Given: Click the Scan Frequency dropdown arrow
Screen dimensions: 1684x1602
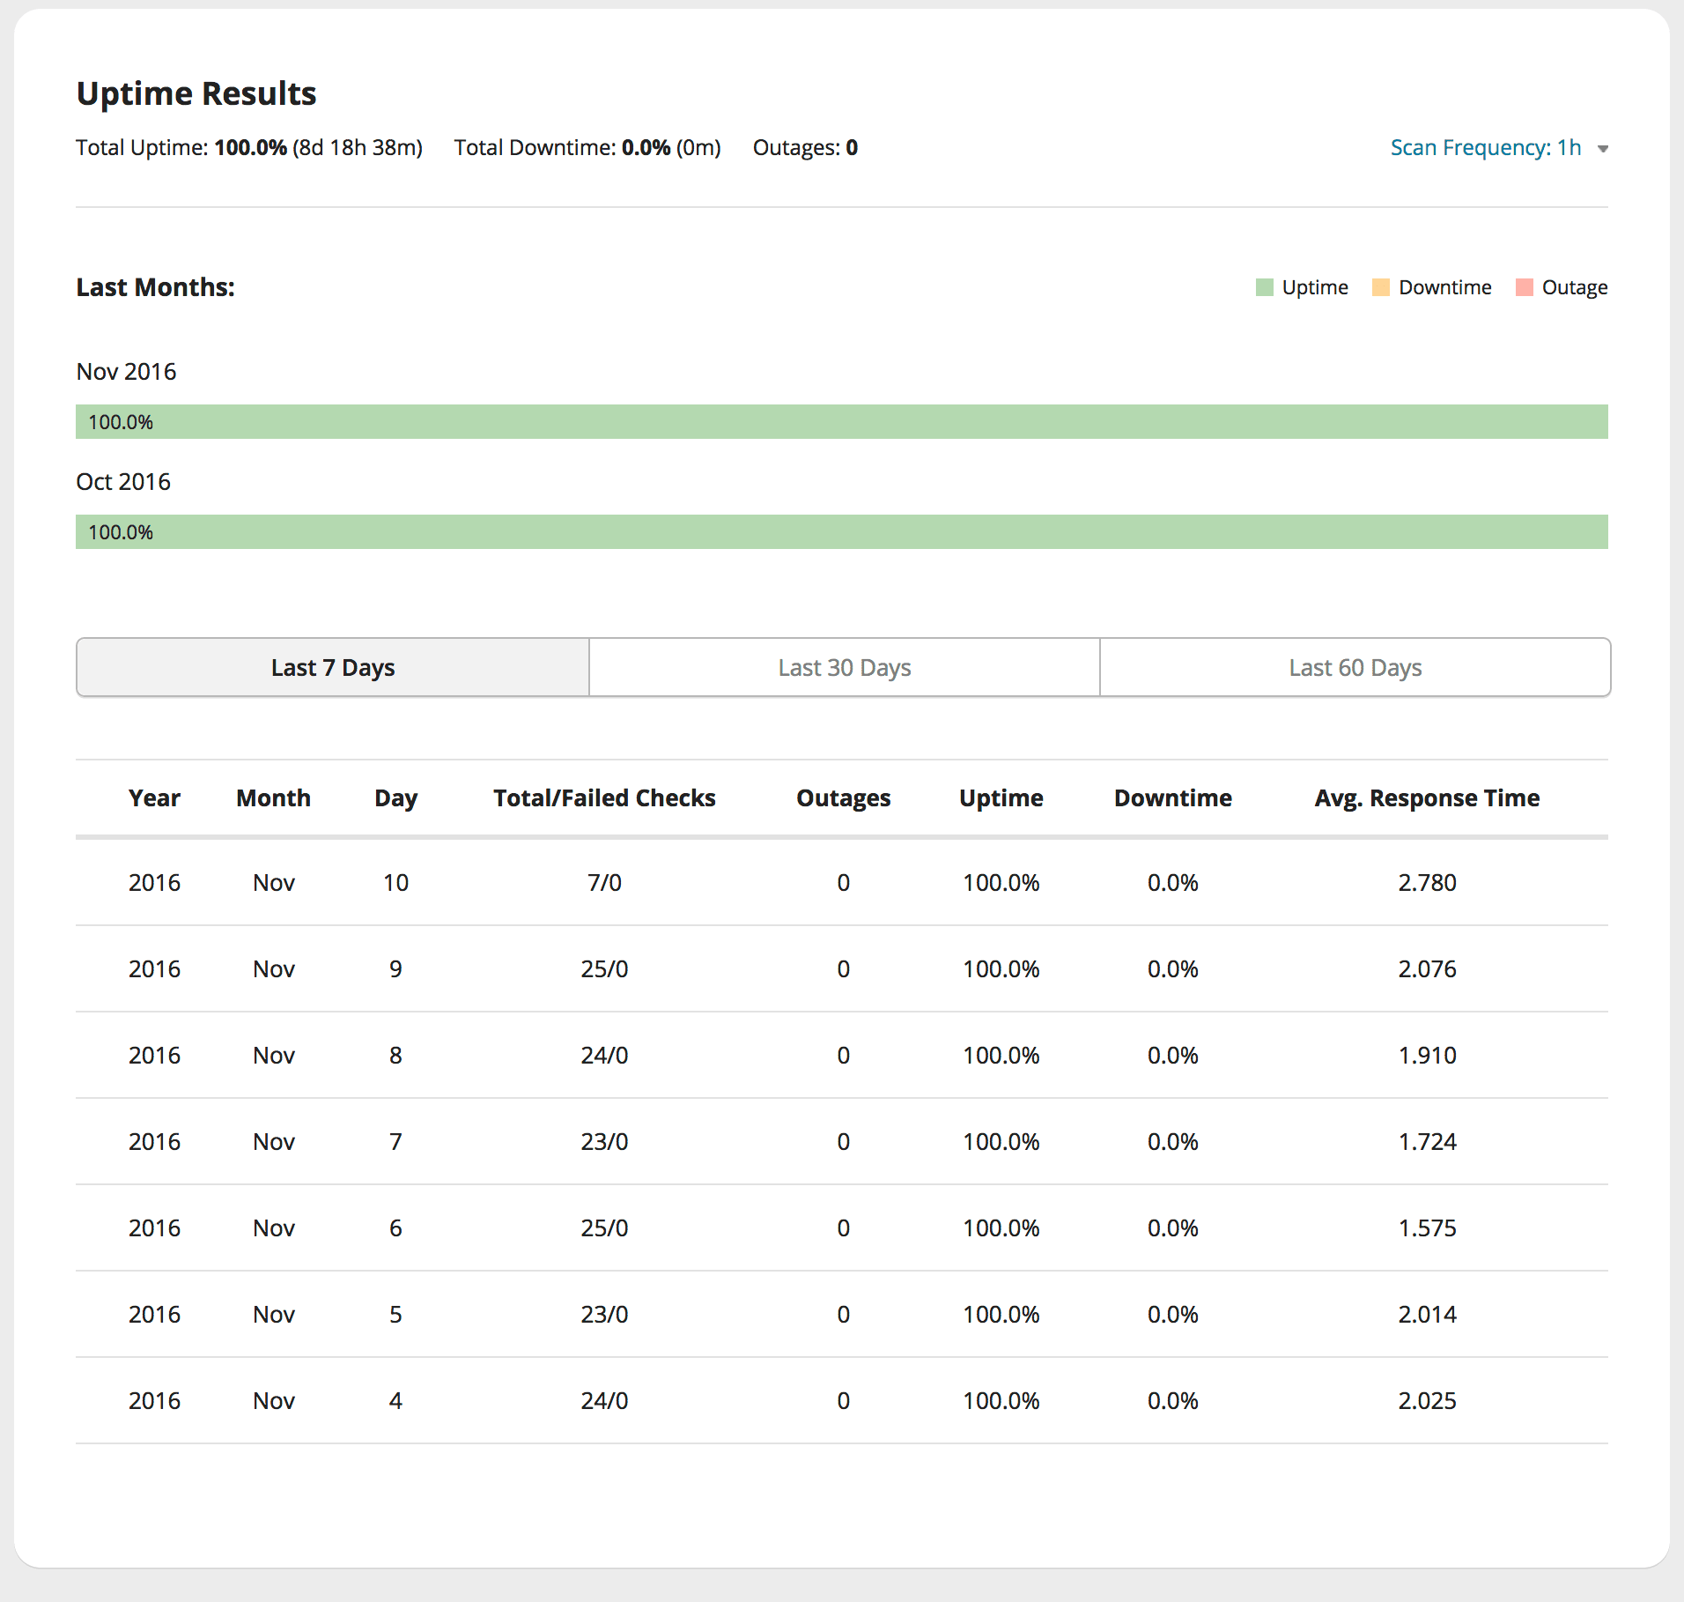Looking at the screenshot, I should click(x=1603, y=149).
